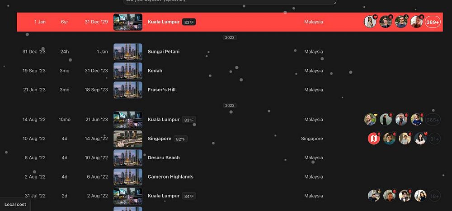Open the Fraser's Hill city link
Viewport: 452px width, 211px height.
pyautogui.click(x=162, y=90)
